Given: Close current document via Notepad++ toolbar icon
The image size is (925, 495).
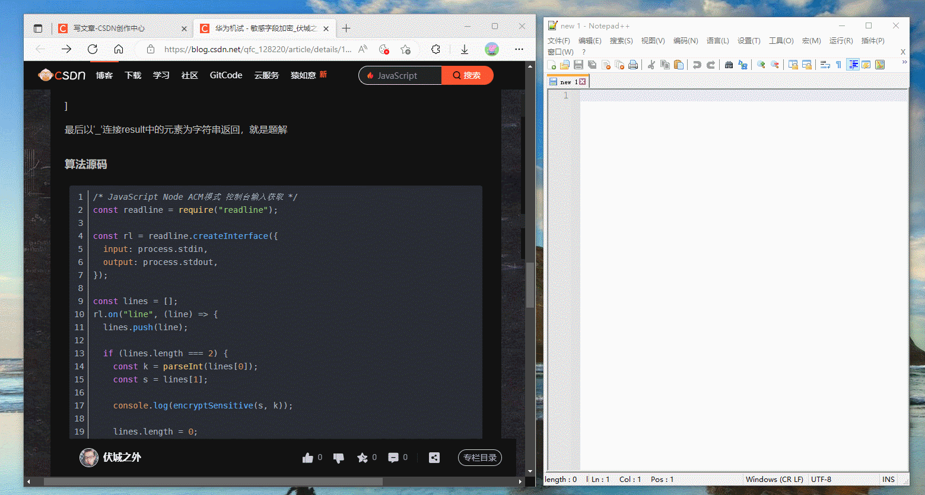Looking at the screenshot, I should pos(606,65).
